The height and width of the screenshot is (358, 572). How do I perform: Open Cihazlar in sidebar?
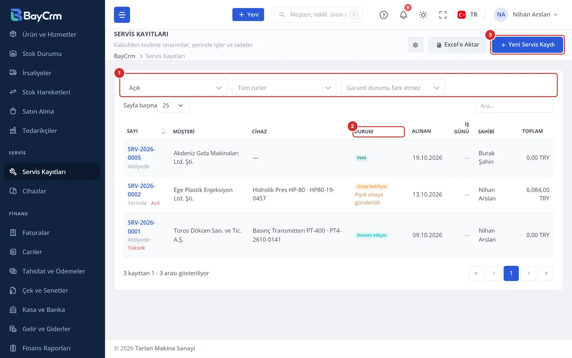52,191
